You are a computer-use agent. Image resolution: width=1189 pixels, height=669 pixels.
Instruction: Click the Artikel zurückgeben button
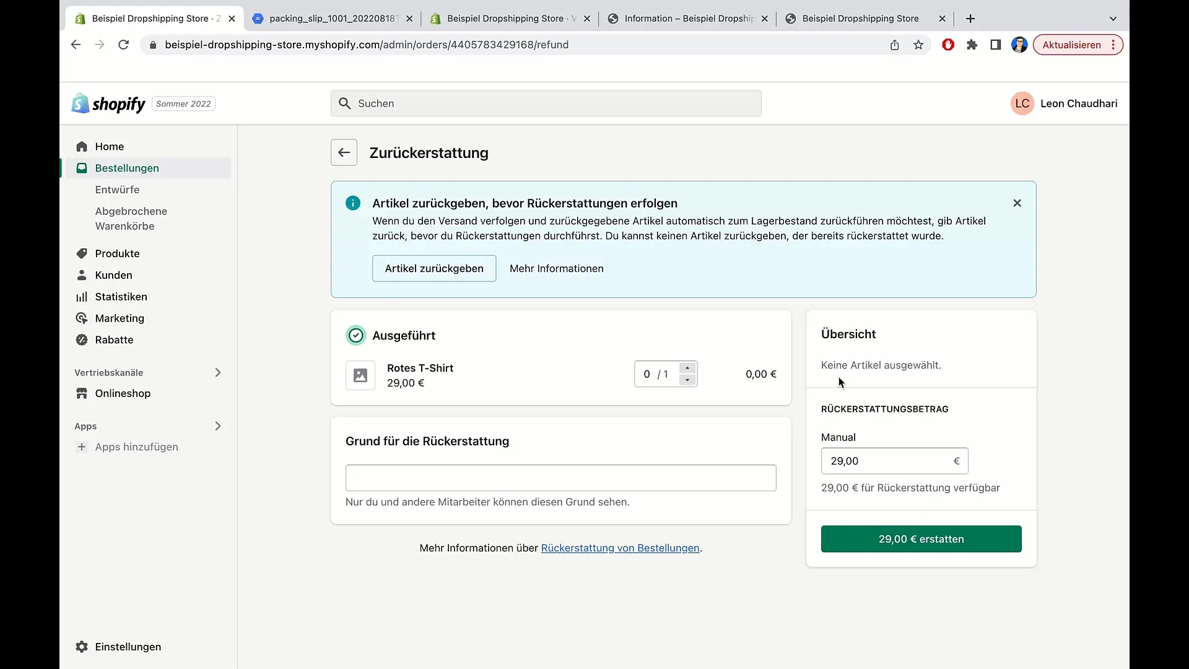point(434,268)
